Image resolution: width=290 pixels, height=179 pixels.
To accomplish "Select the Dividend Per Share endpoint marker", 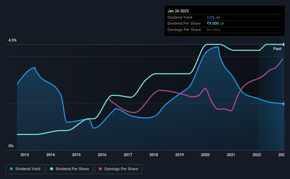I will pos(284,44).
